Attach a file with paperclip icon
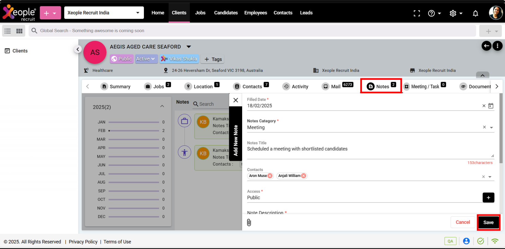Screen dimensions: 505x249 click(249, 223)
